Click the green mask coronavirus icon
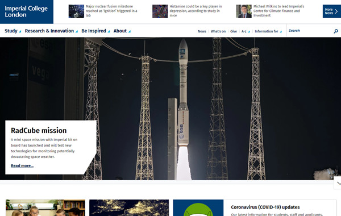 [198, 209]
